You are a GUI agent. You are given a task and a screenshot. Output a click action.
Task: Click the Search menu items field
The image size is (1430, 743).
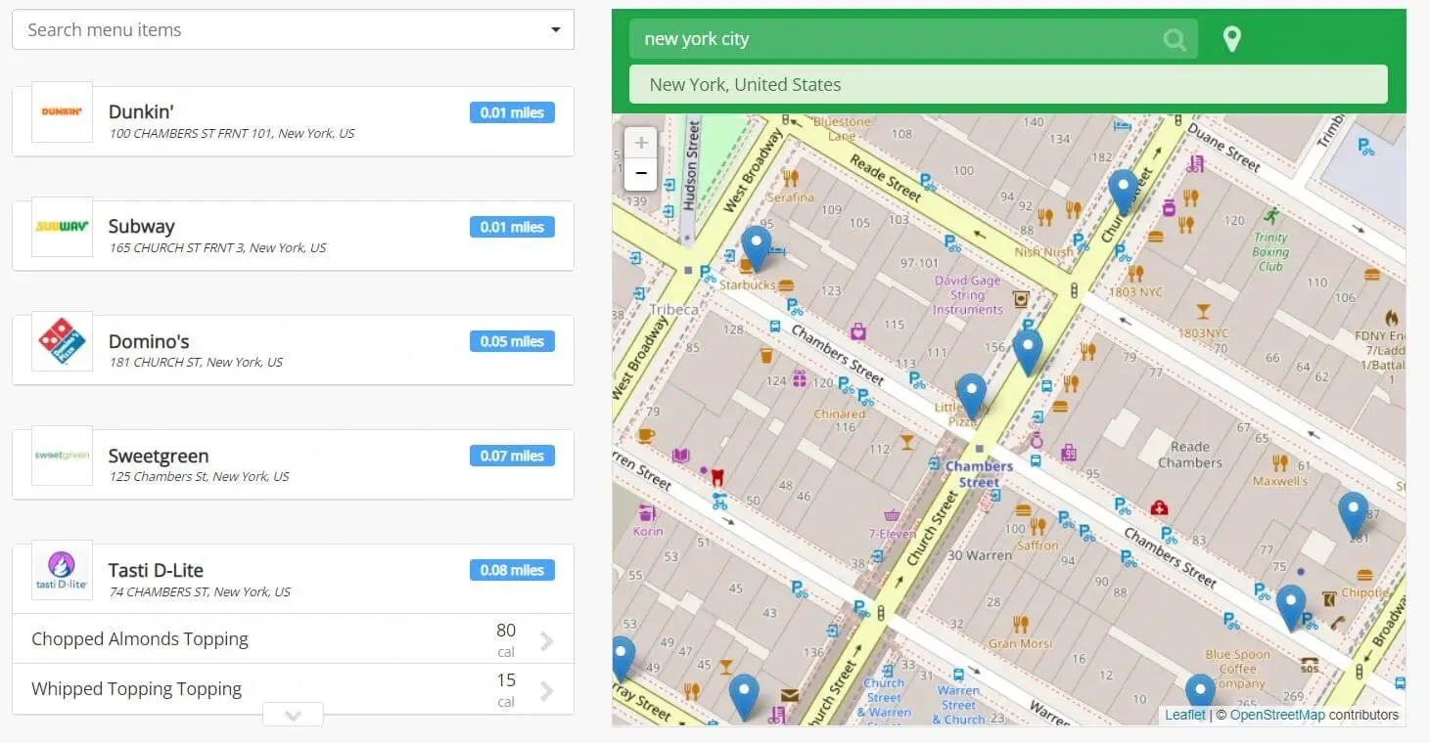[x=293, y=30]
